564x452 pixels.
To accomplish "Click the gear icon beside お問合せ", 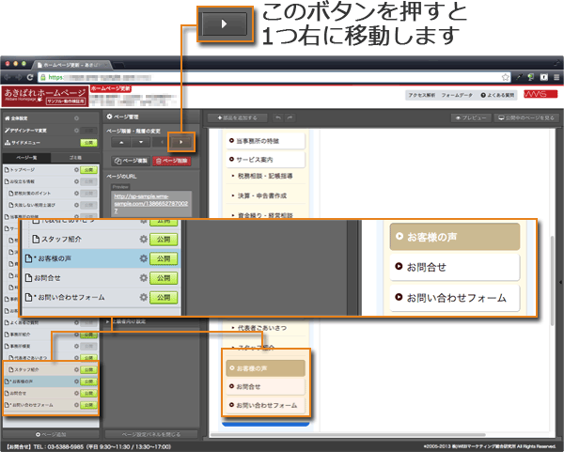I will [x=144, y=278].
